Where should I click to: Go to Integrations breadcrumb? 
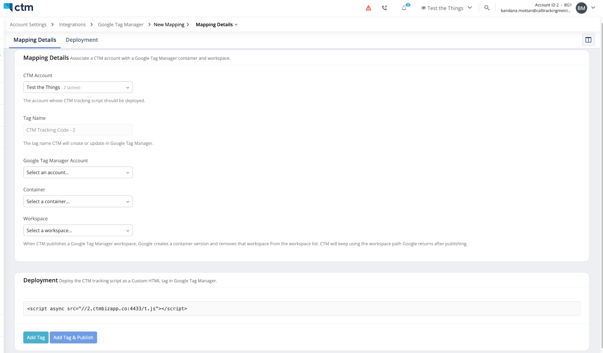point(72,24)
